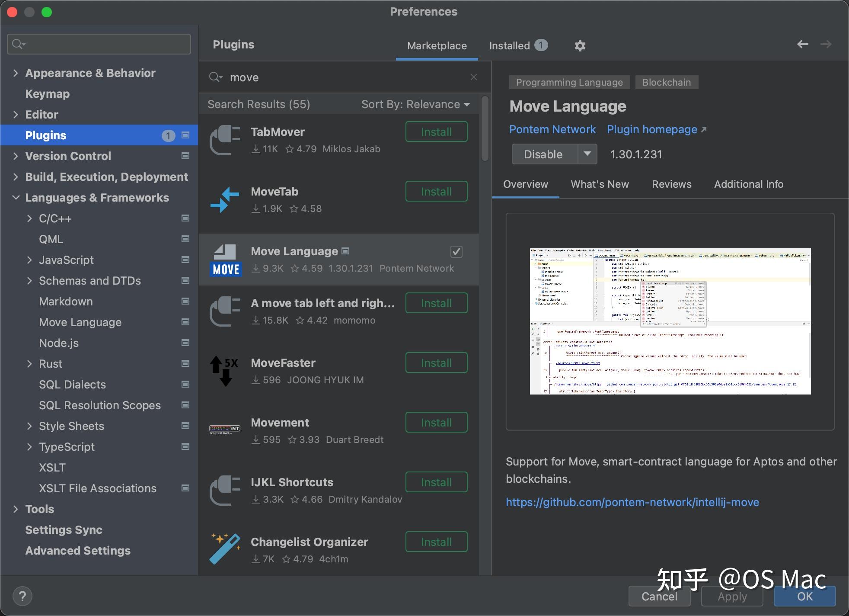Open the Disable button dropdown arrow
Screen dimensions: 849x616
coord(587,154)
